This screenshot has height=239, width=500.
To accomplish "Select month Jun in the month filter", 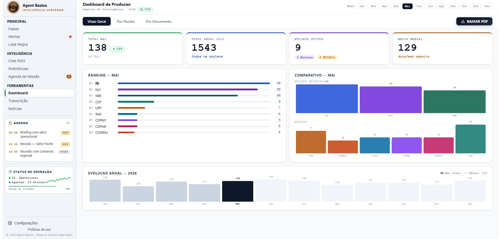I will coord(419,6).
